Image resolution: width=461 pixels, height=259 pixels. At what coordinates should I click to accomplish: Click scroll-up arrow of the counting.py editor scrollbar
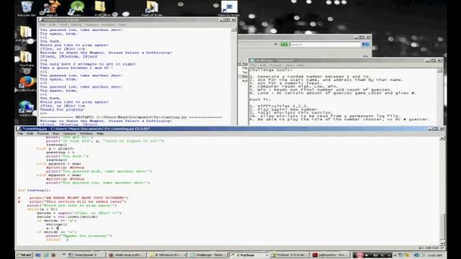442,138
